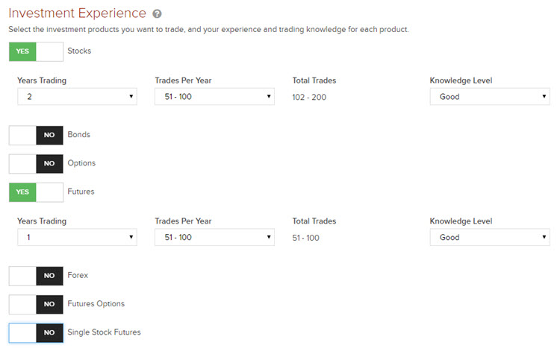Open Futures Years Trading dropdown
560x354 pixels.
tap(77, 237)
